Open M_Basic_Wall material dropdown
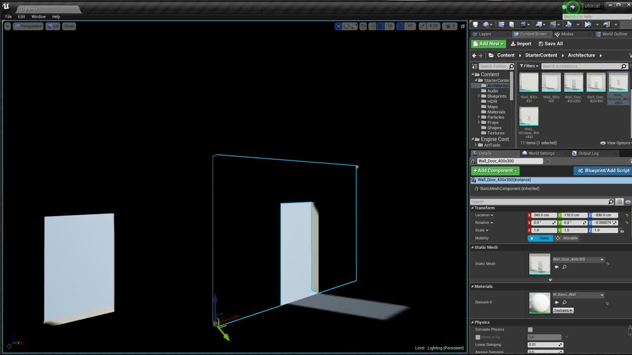Image resolution: width=632 pixels, height=355 pixels. click(x=578, y=295)
